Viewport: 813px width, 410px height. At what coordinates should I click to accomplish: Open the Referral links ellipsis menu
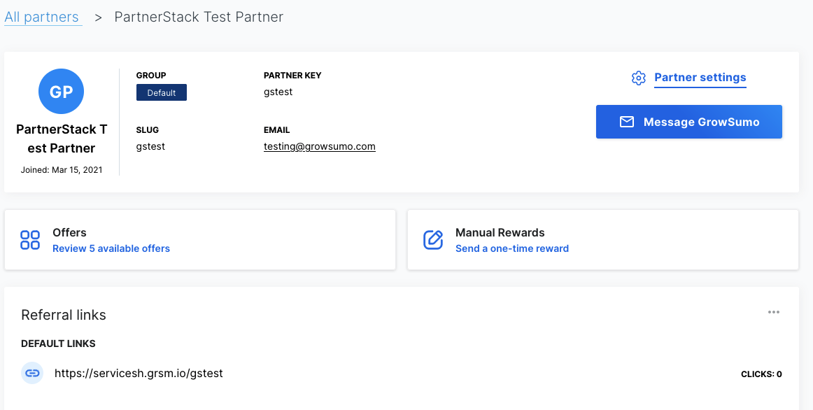pyautogui.click(x=774, y=312)
